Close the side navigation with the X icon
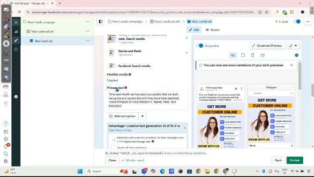Image resolution: width=314 pixels, height=177 pixels. click(x=16, y=22)
